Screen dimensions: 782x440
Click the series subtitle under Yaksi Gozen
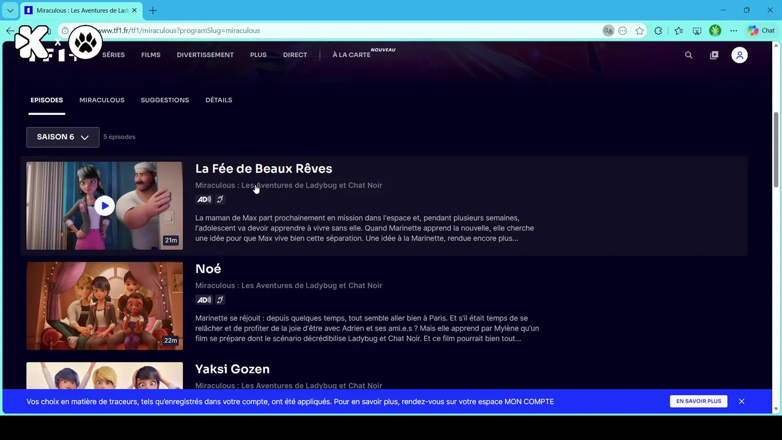[288, 385]
